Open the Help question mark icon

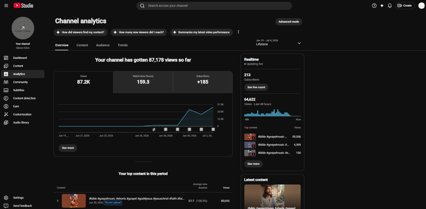[x=374, y=6]
